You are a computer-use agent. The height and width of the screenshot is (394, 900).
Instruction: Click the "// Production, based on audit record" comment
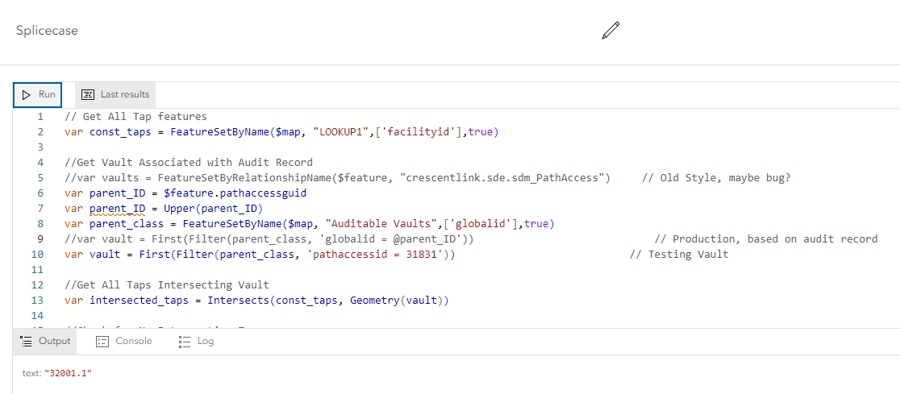(x=765, y=238)
